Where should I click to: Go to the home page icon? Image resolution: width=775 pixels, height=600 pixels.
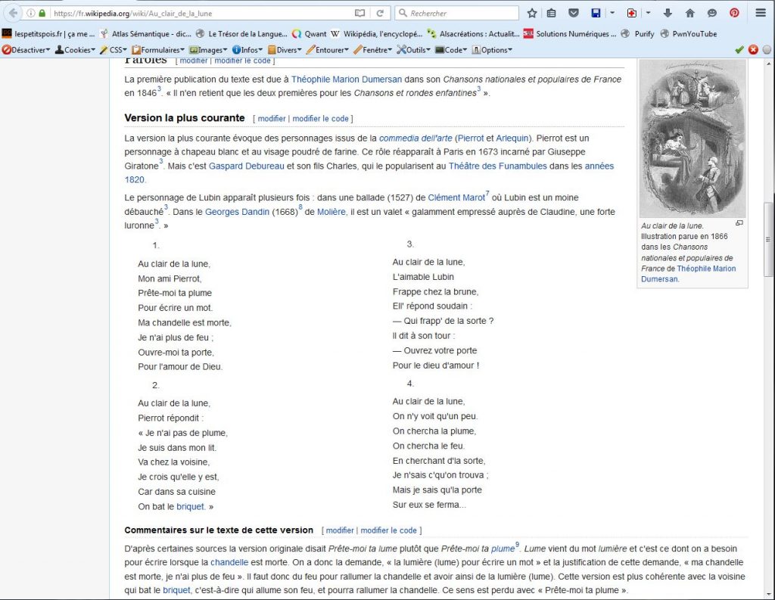pyautogui.click(x=690, y=14)
